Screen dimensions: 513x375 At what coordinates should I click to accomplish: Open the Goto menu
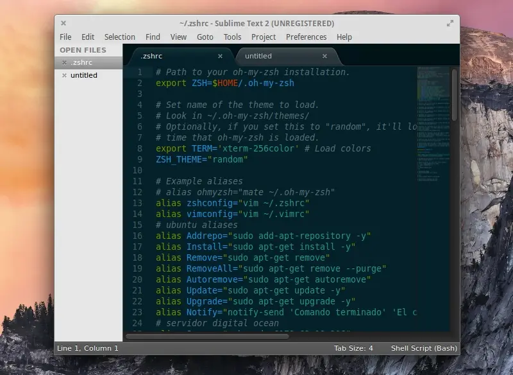click(205, 37)
